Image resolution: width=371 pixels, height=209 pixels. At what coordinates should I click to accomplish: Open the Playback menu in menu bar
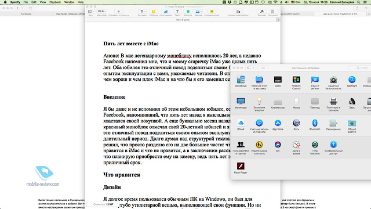tap(55, 2)
